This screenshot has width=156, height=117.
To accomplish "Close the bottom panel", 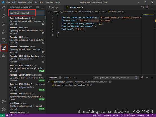I will tap(152, 78).
